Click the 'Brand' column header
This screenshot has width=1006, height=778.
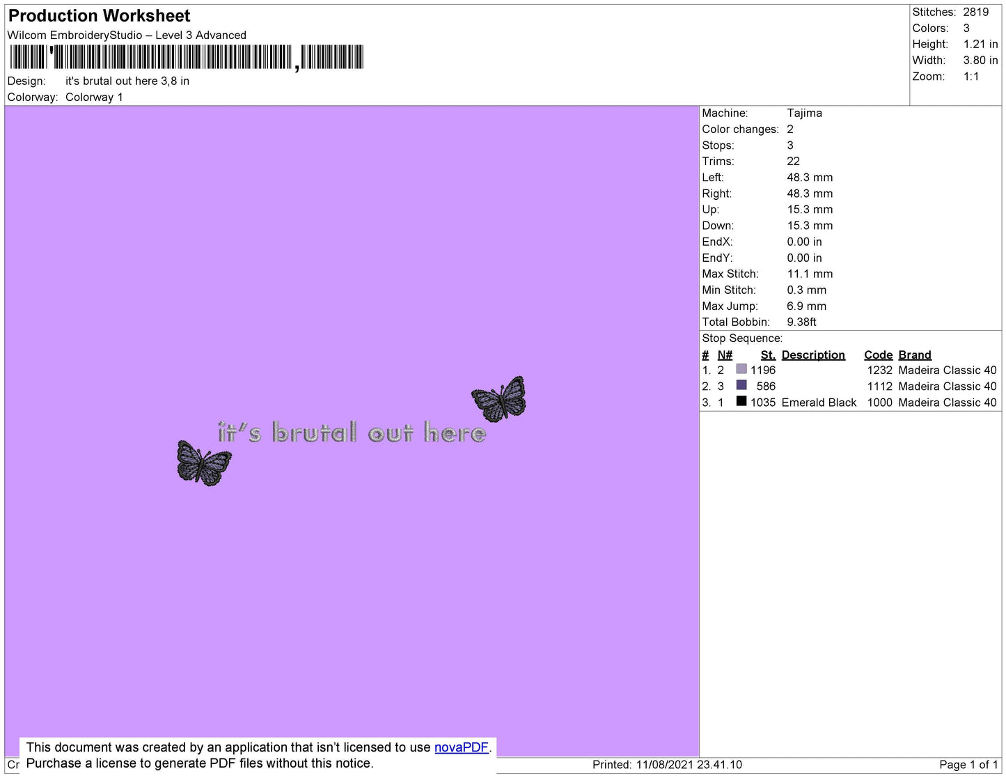click(x=915, y=355)
